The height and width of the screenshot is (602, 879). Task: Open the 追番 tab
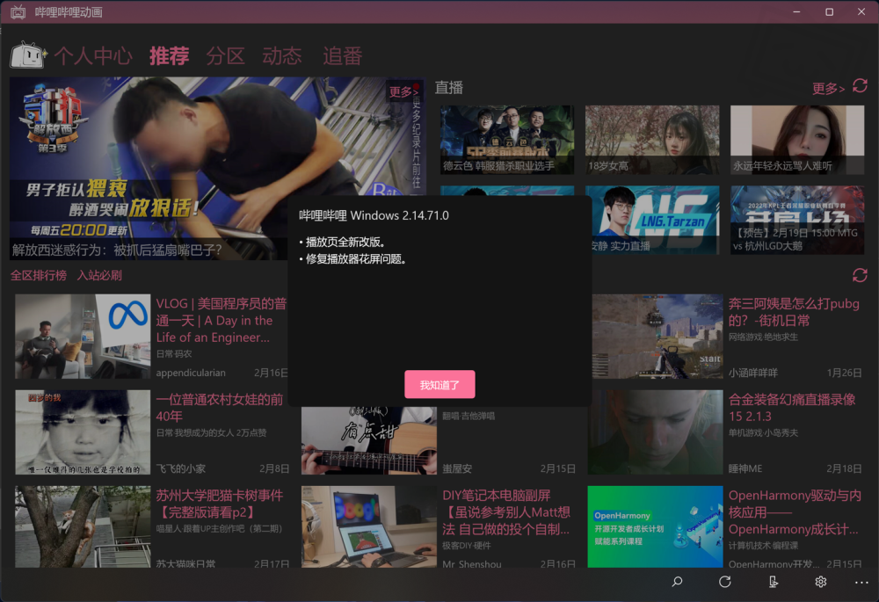[x=343, y=56]
